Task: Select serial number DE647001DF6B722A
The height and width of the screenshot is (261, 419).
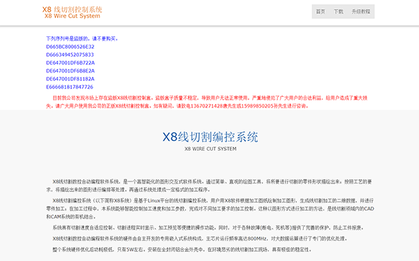Action: tap(71, 63)
